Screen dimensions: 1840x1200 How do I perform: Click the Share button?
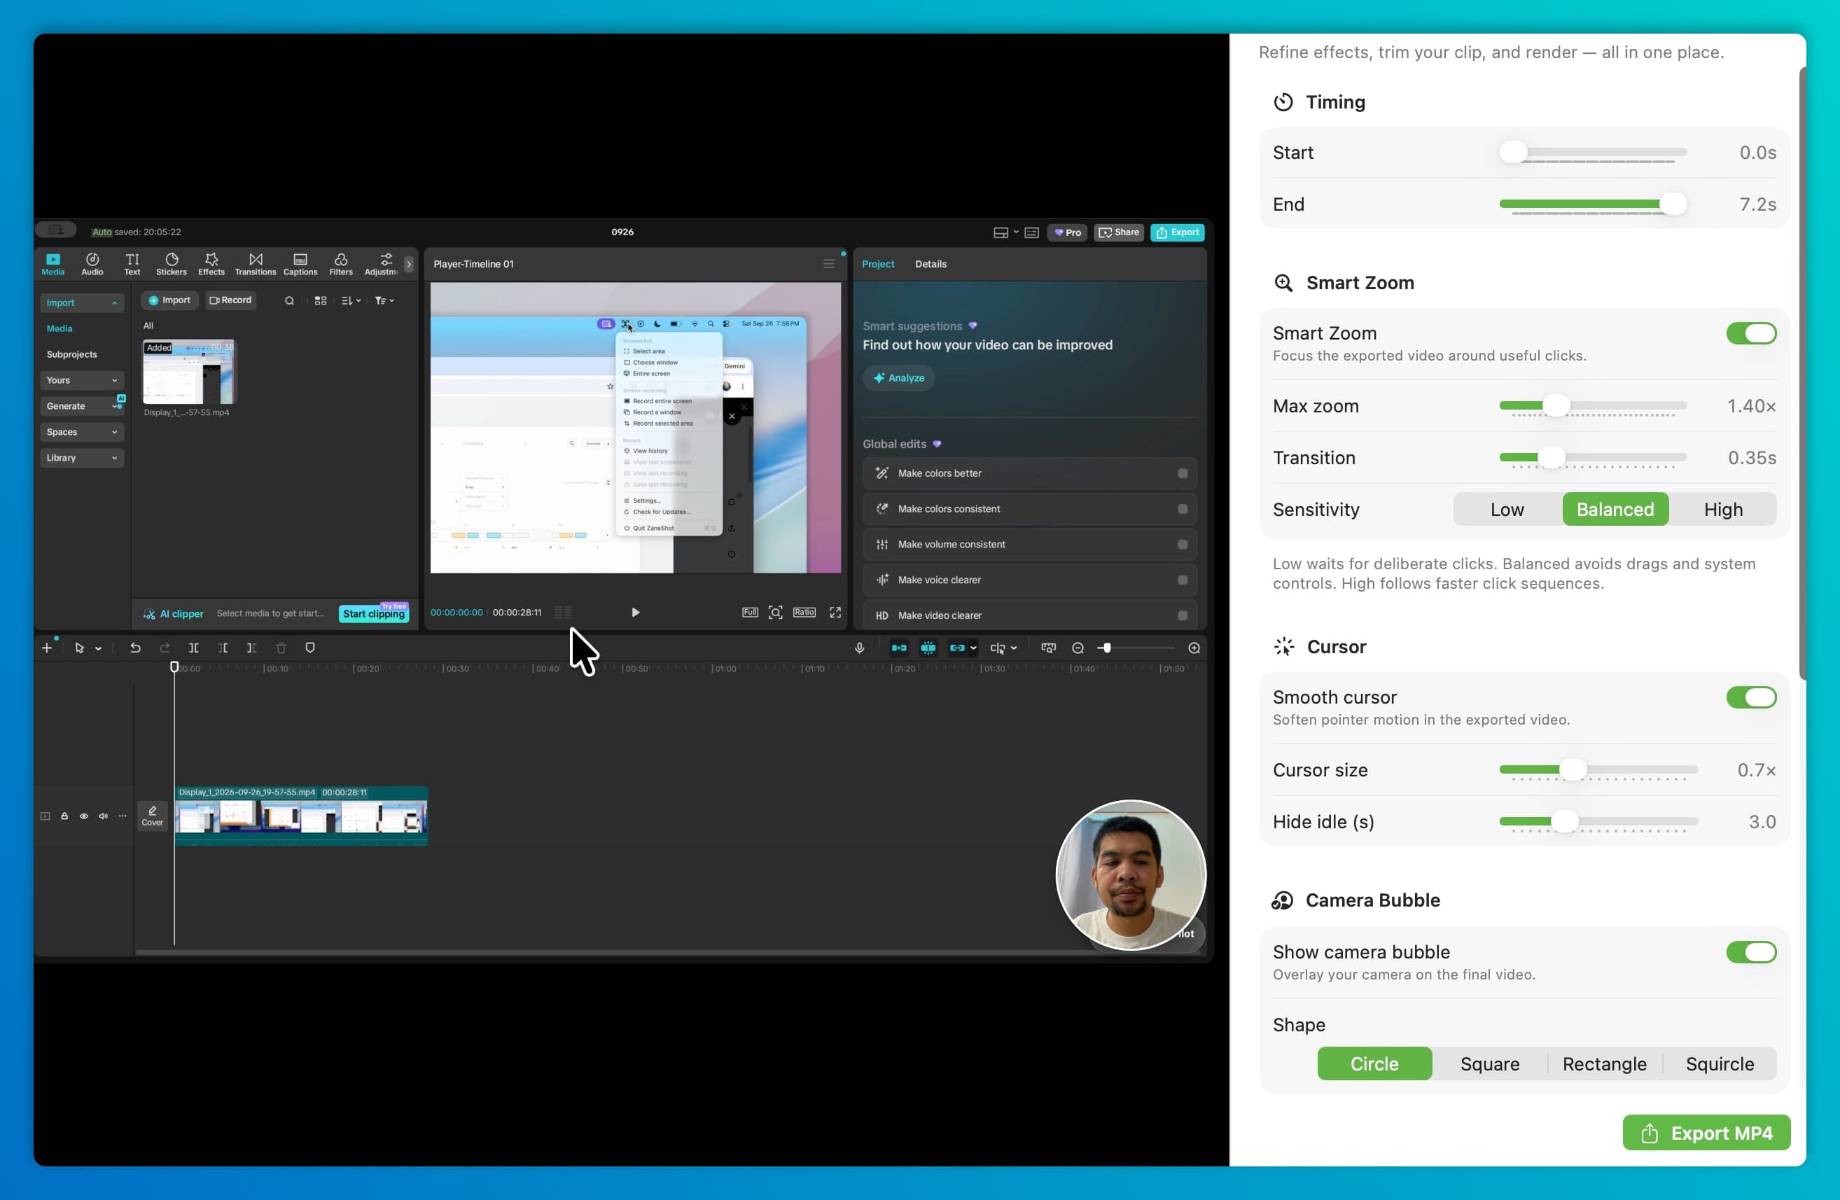point(1119,232)
